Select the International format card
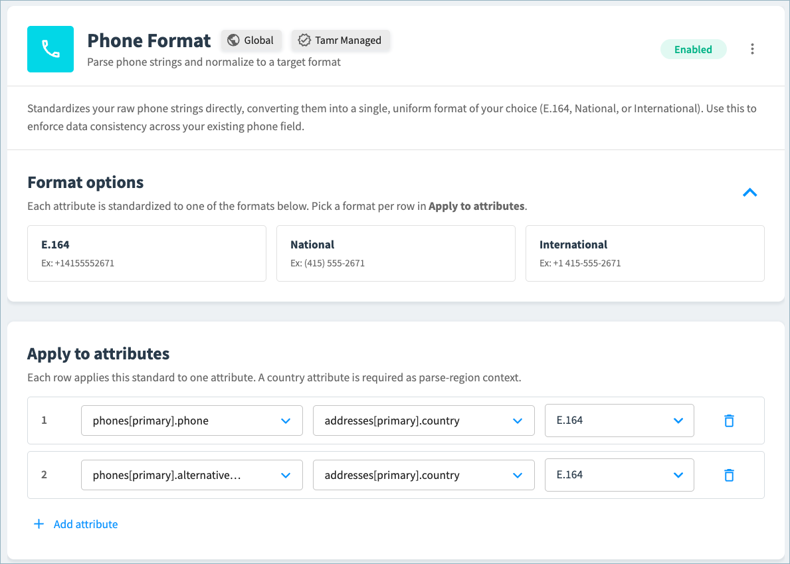The image size is (790, 564). tap(645, 253)
